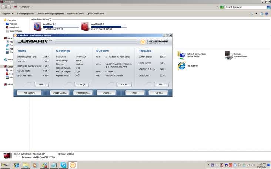Image resolution: width=271 pixels, height=169 pixels.
Task: Open The Internet icon
Action: pos(182,66)
